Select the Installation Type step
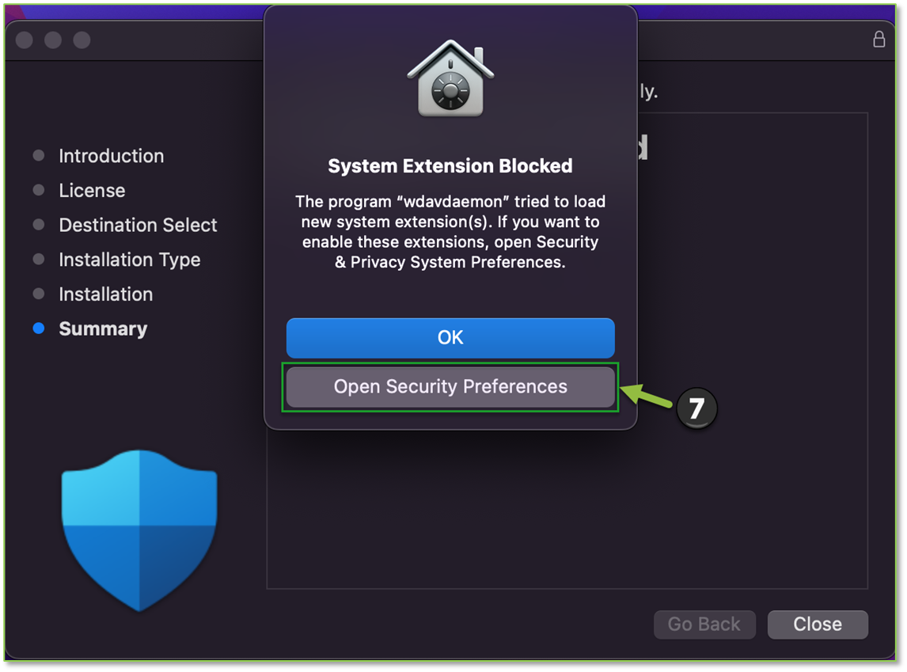The width and height of the screenshot is (907, 672). pyautogui.click(x=129, y=259)
